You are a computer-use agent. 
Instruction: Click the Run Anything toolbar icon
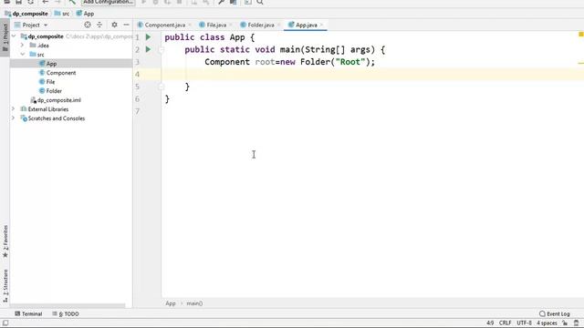pos(247,2)
